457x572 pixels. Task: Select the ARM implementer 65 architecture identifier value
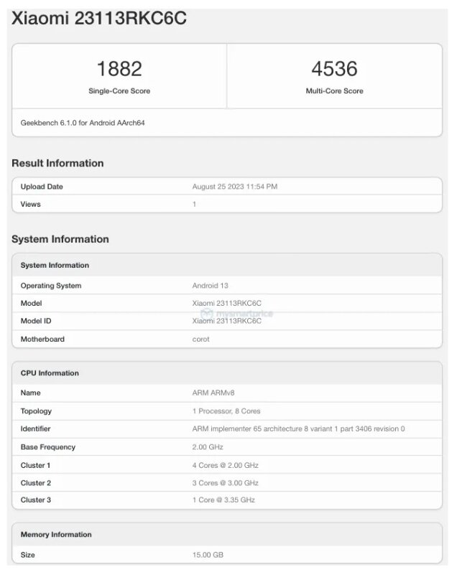click(x=298, y=429)
